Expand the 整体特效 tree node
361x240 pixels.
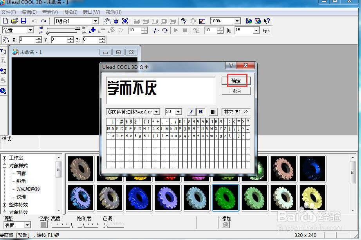pos(4,204)
